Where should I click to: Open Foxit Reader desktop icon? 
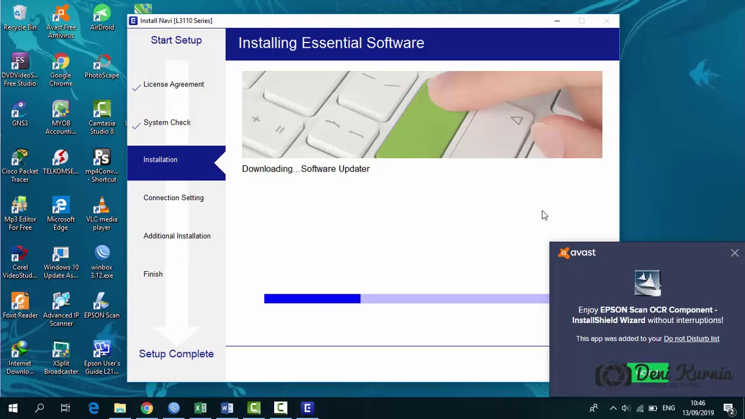pos(20,306)
